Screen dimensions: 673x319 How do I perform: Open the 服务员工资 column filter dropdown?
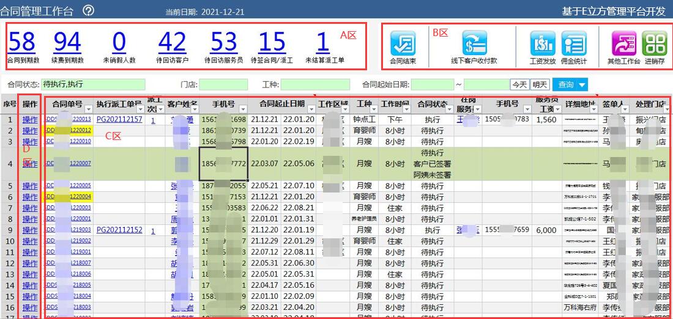[x=557, y=109]
